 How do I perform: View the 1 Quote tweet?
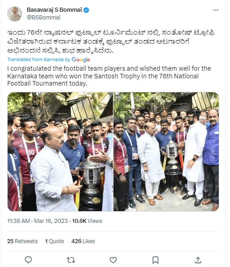pos(54,241)
